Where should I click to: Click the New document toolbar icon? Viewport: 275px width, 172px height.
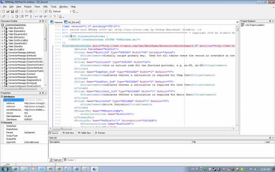tap(3, 11)
